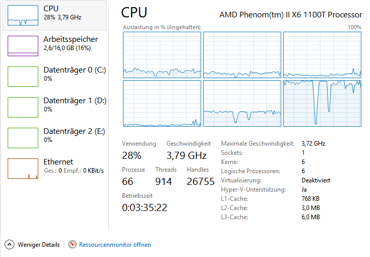Click the Weniger Details label

pyautogui.click(x=39, y=245)
